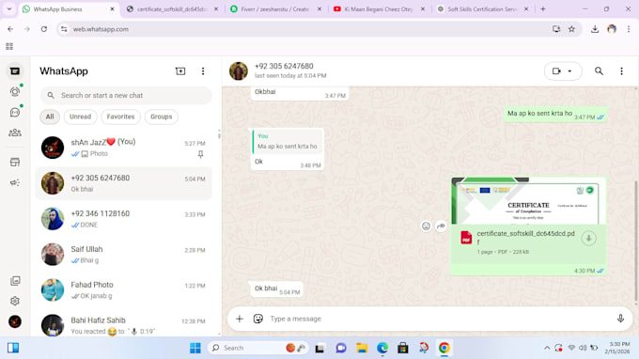The image size is (639, 359).
Task: Open emoji and sticker picker
Action: [x=258, y=319]
